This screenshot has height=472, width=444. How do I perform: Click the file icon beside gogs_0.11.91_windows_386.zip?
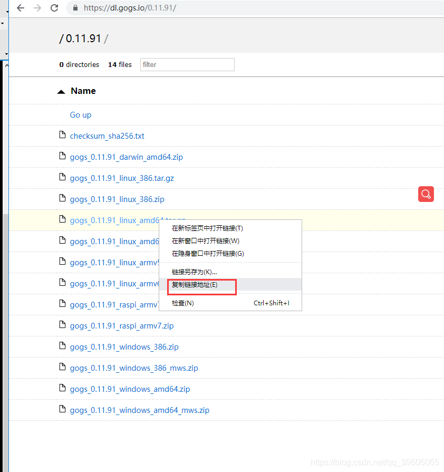(x=62, y=345)
